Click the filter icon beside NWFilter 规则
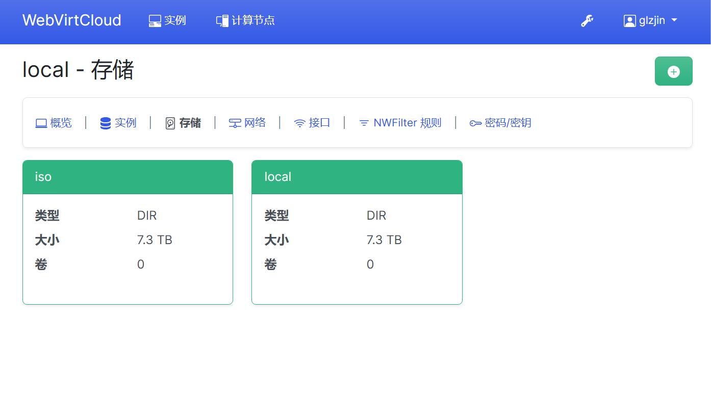The height and width of the screenshot is (397, 711). point(364,123)
